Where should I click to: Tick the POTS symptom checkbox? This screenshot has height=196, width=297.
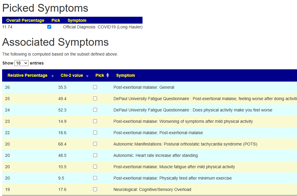pyautogui.click(x=95, y=144)
